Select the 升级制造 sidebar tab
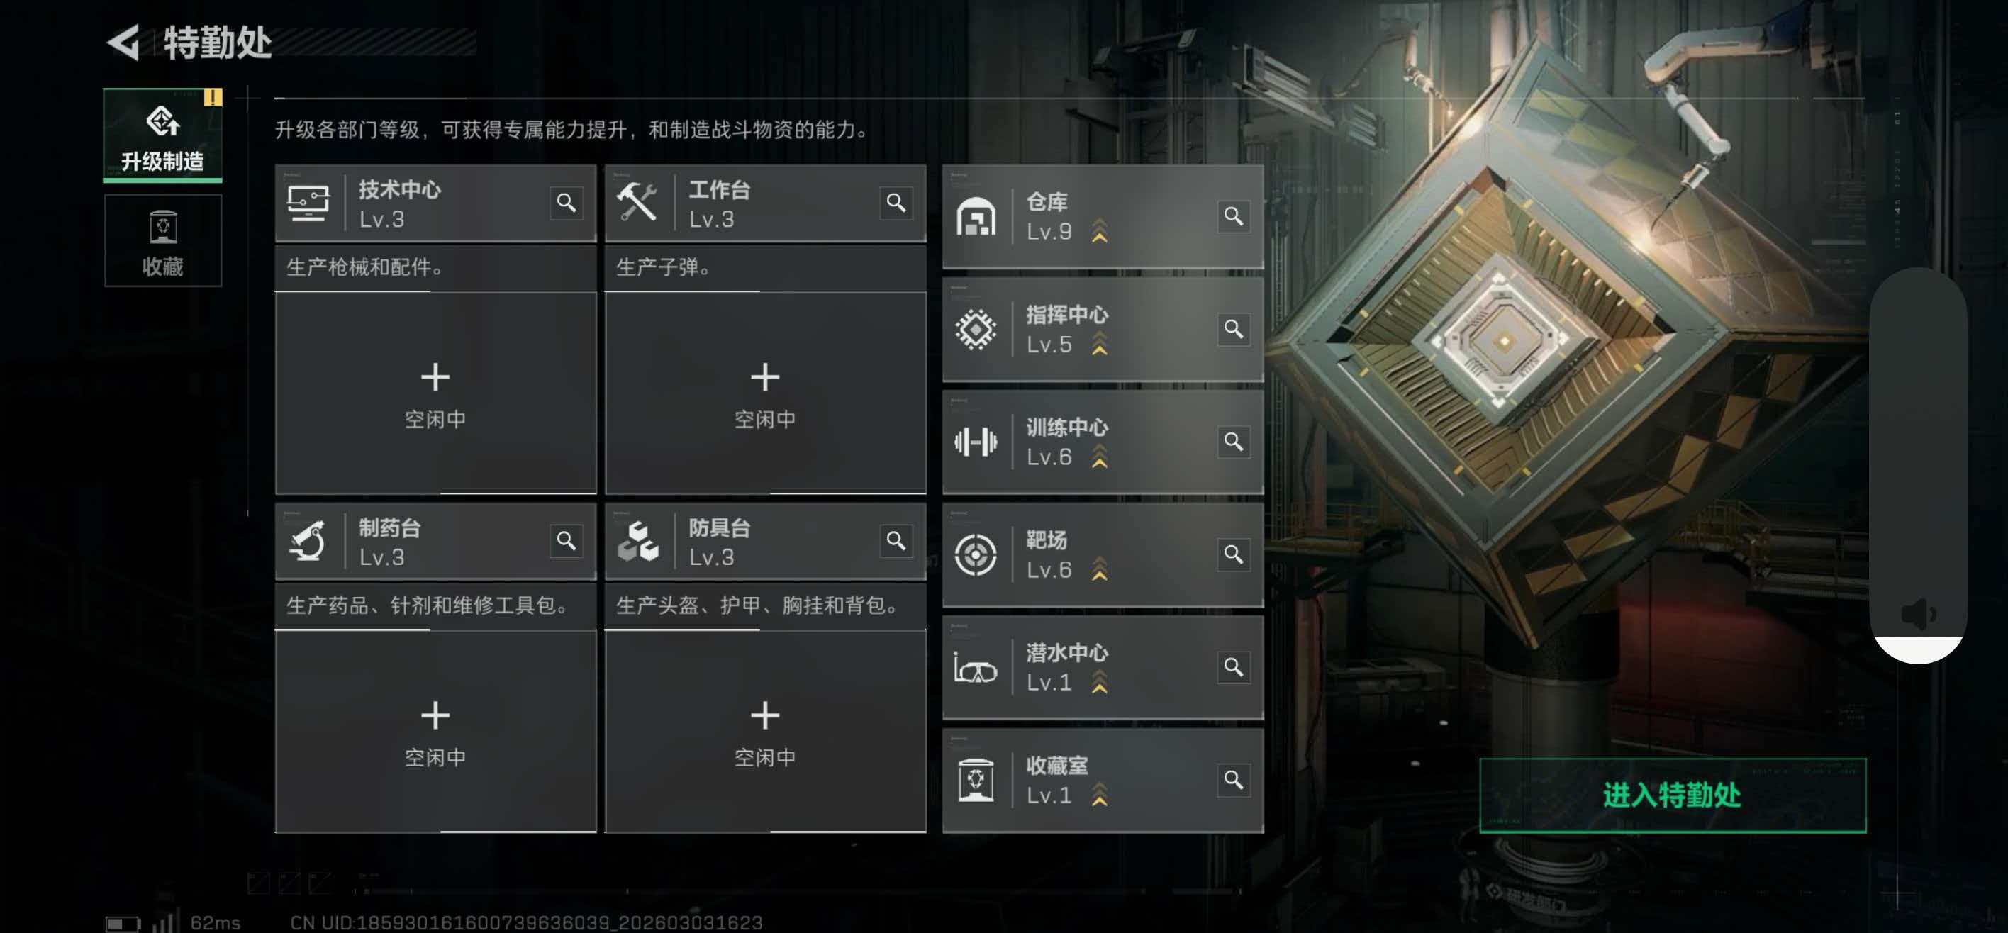2008x933 pixels. click(x=163, y=135)
